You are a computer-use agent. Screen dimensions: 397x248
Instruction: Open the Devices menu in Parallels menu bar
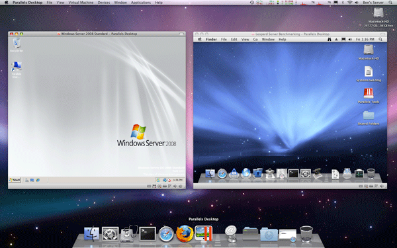[104, 3]
